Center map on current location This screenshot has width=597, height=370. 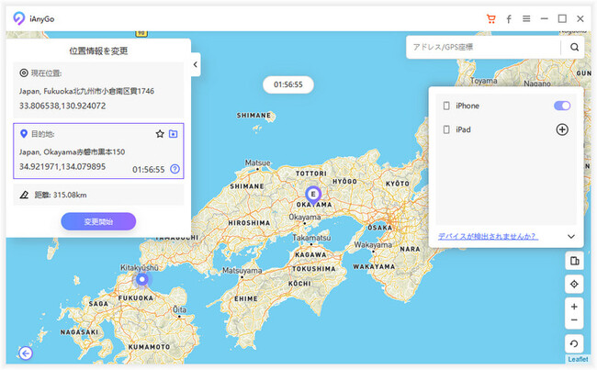[x=574, y=285]
